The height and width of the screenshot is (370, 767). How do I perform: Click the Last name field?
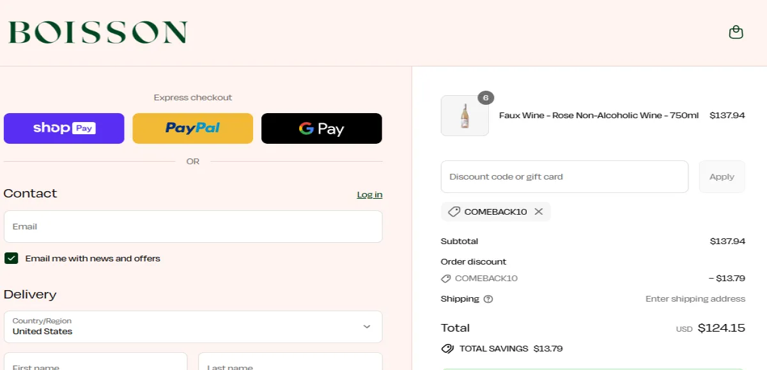click(290, 364)
